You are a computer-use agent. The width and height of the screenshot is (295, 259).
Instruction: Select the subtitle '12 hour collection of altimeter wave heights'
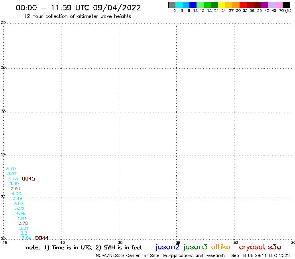coord(77,17)
